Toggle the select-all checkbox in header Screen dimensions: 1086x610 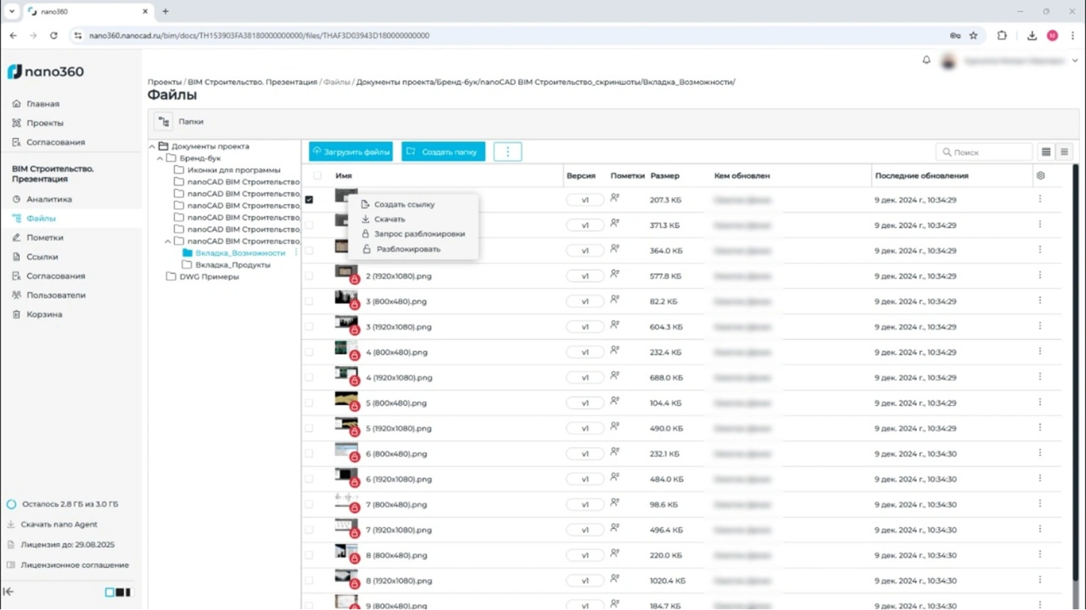(x=317, y=176)
